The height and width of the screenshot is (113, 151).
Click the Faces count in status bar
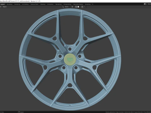pyautogui.click(x=138, y=112)
